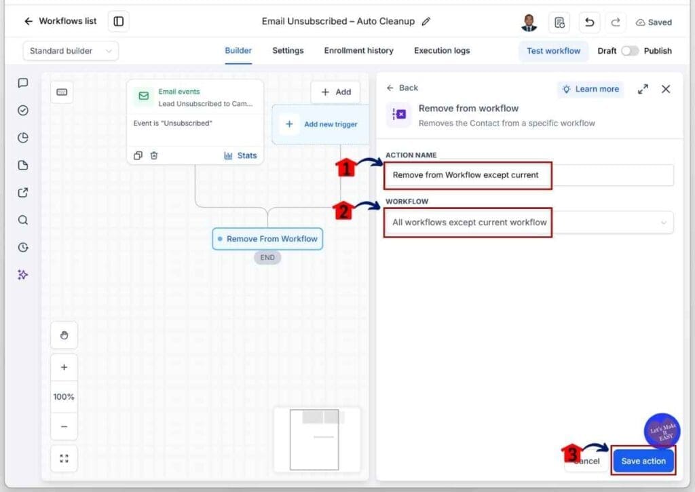Viewport: 695px width, 492px height.
Task: Redo the last change
Action: point(615,22)
